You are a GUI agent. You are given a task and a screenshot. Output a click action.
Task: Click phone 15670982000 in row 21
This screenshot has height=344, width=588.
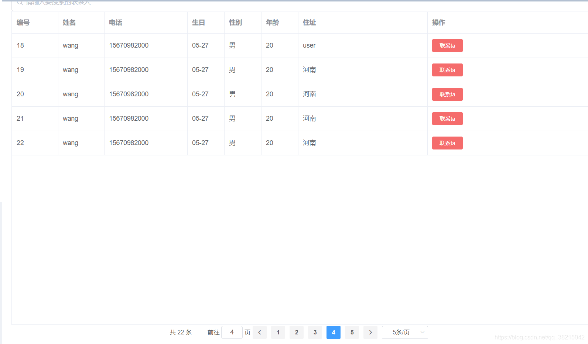[129, 118]
